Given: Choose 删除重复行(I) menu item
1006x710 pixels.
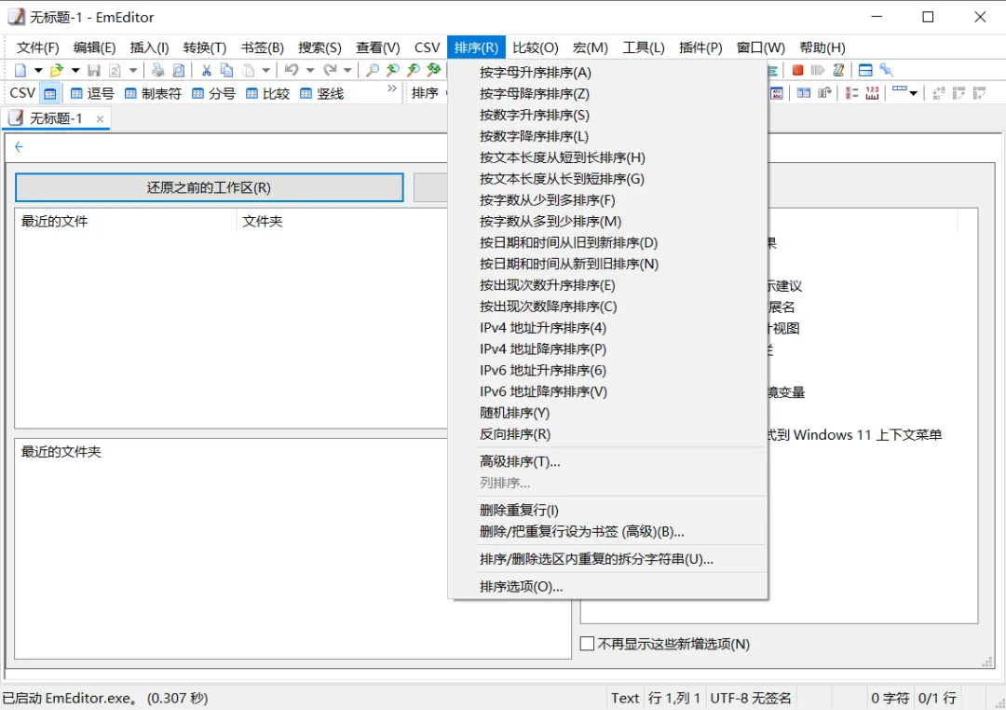Looking at the screenshot, I should (607, 511).
